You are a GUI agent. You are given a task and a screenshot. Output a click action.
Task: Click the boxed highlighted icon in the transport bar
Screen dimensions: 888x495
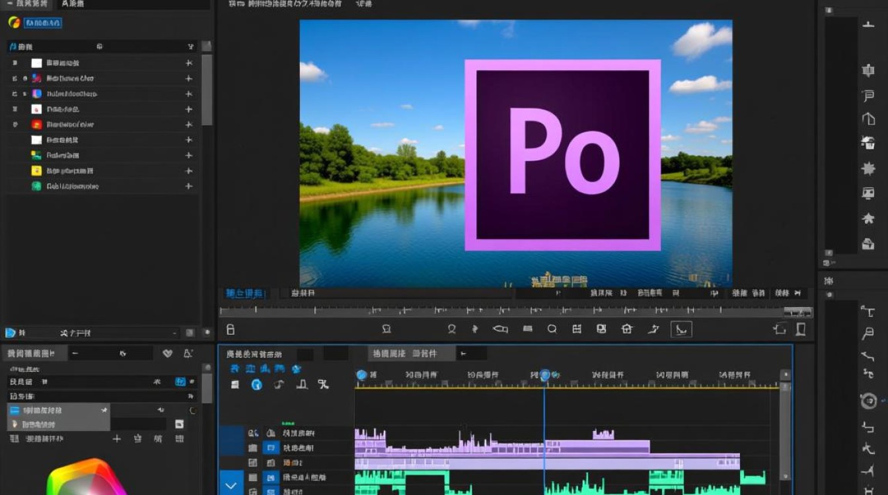(680, 329)
